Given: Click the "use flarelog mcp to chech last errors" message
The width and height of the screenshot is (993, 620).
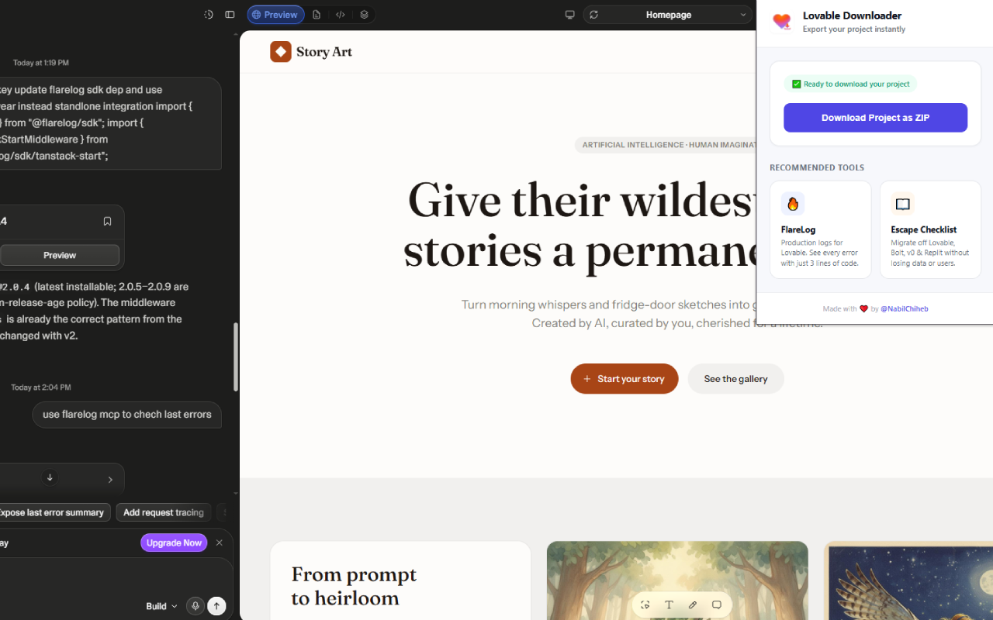Looking at the screenshot, I should coord(127,415).
